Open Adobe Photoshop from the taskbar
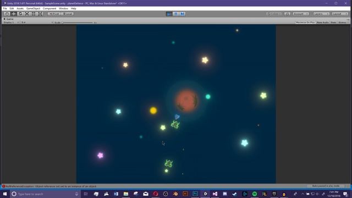352x198 pixels. point(195,194)
